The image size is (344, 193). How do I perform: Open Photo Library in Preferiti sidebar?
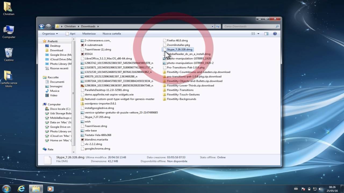tap(58, 64)
